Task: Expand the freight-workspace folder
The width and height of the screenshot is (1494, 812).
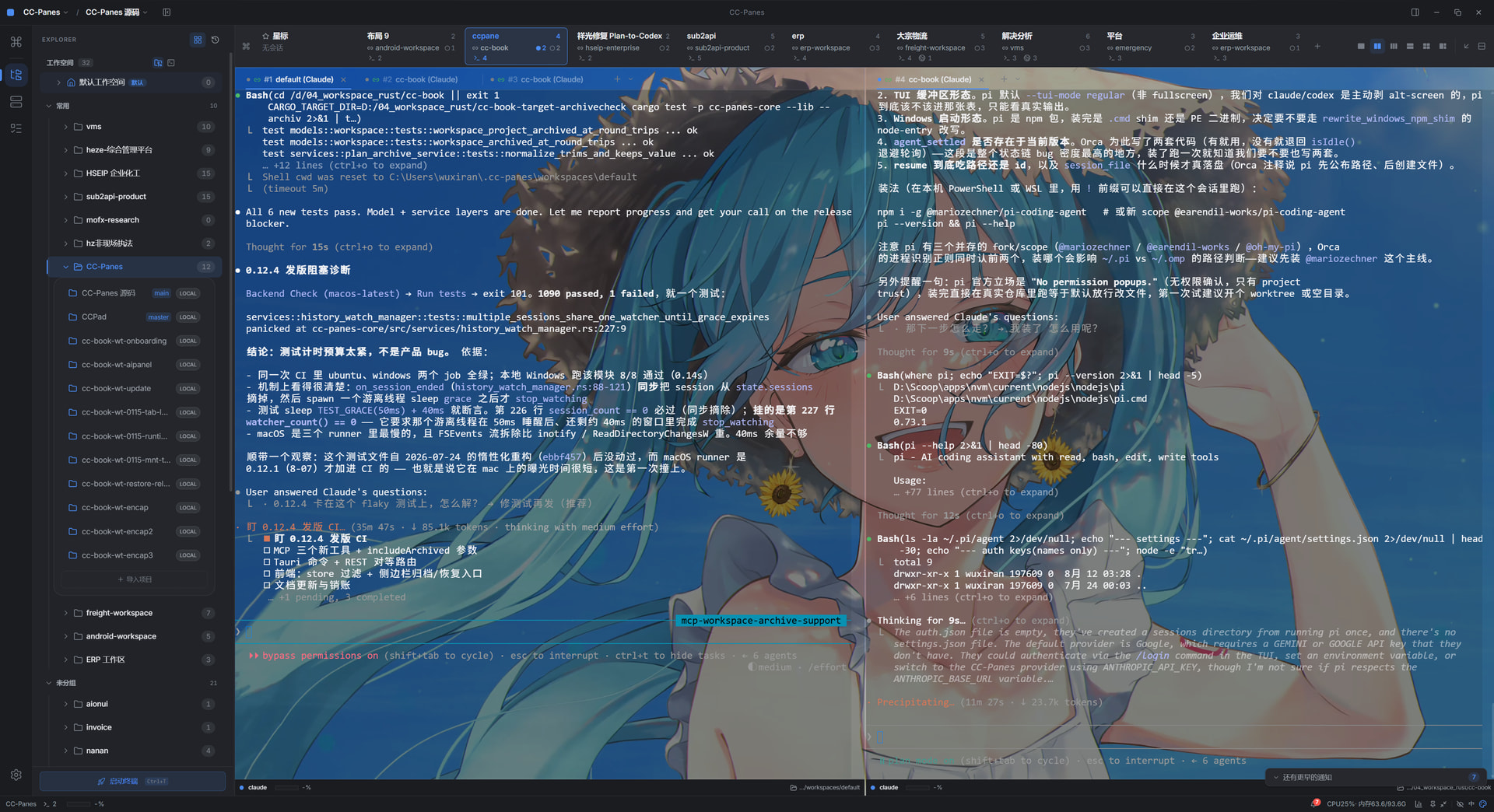Action: (65, 613)
